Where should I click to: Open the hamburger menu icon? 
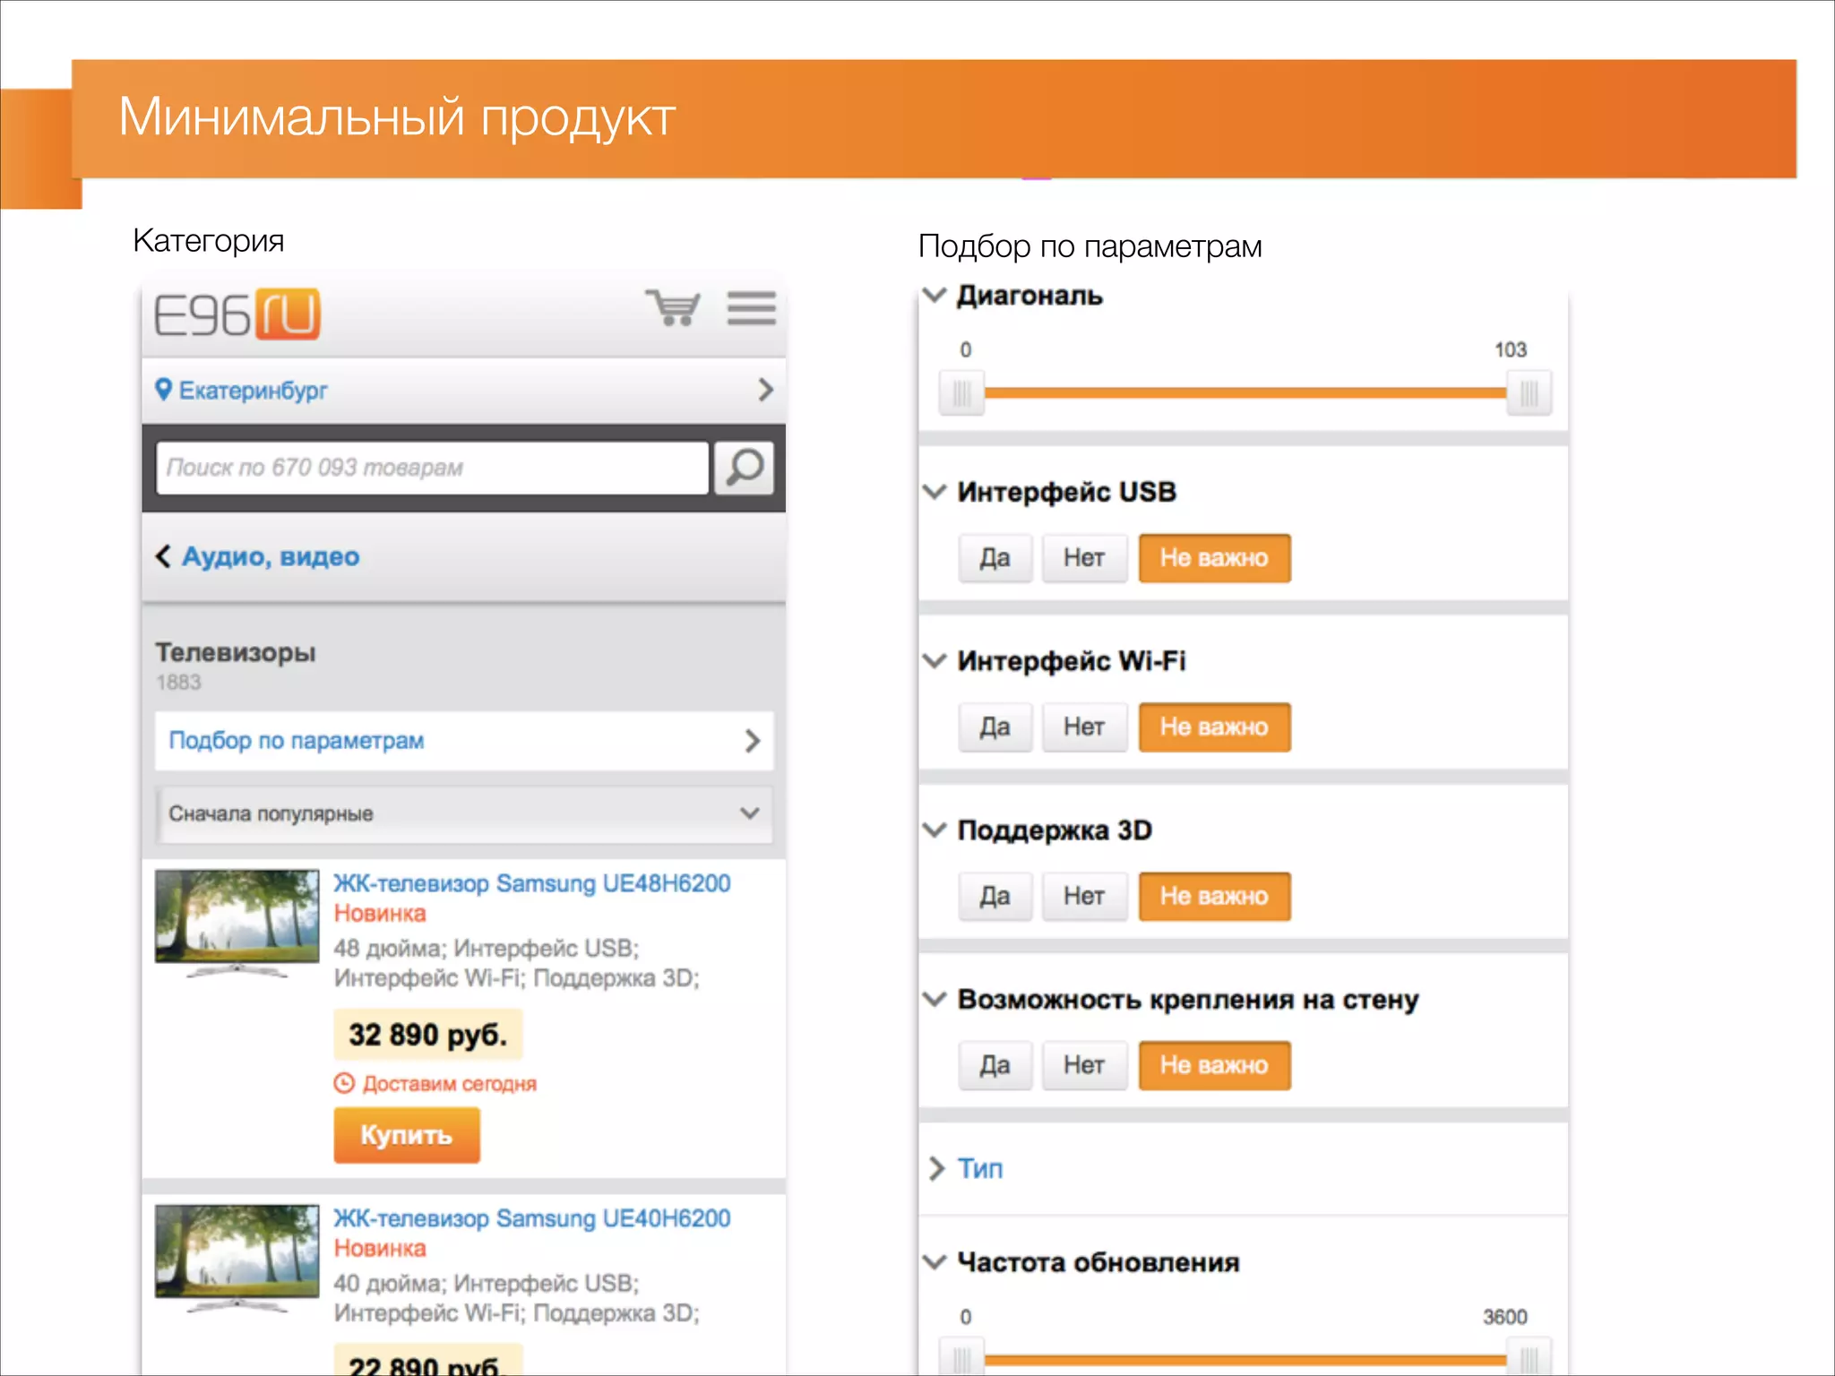[x=751, y=308]
